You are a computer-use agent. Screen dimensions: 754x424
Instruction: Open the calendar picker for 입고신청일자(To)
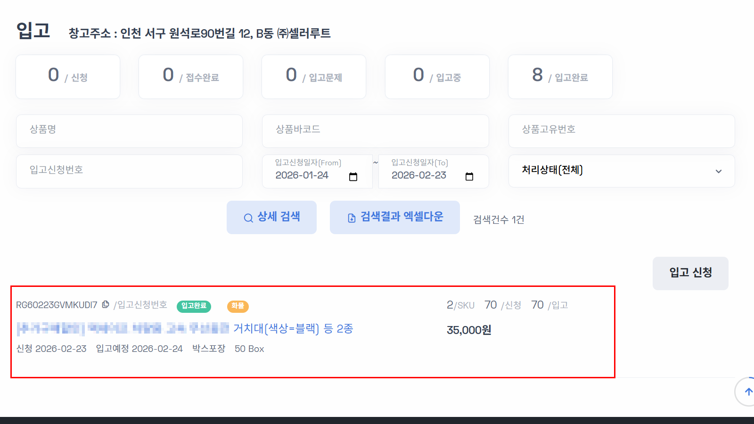tap(469, 176)
